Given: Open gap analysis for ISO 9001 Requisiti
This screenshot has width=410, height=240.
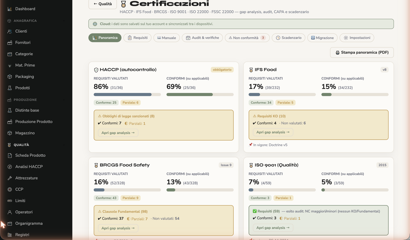Looking at the screenshot, I should coord(273,228).
